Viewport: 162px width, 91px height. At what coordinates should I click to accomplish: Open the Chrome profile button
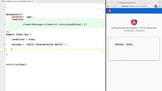[x=160, y=2]
